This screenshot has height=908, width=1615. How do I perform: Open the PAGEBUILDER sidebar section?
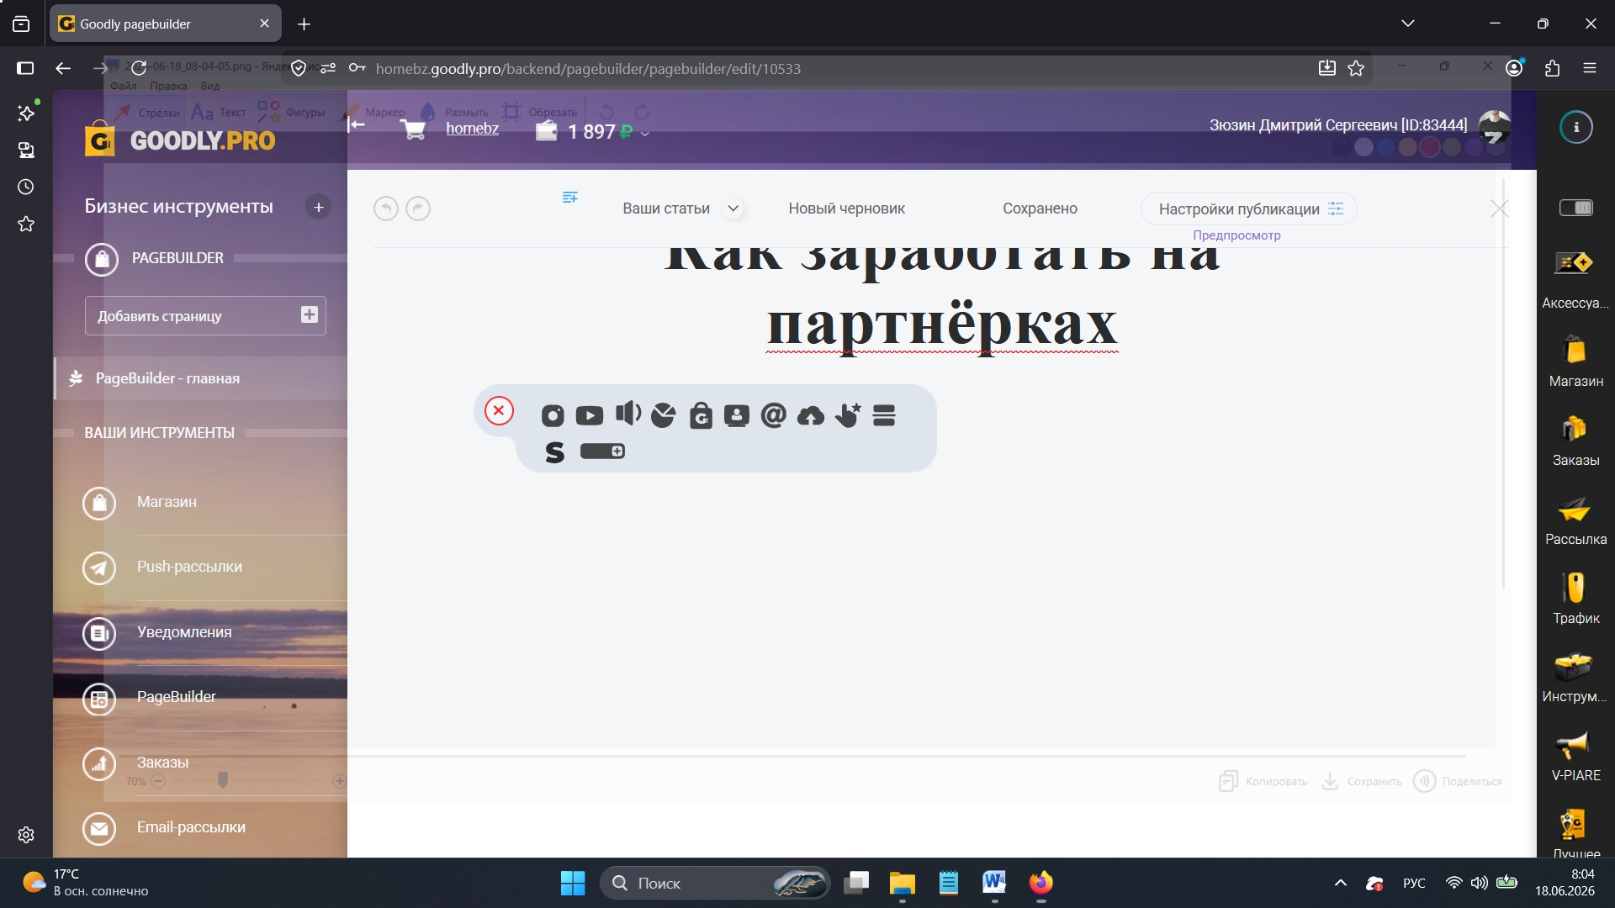(177, 258)
